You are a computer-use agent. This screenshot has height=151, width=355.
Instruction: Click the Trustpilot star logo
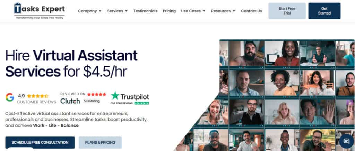pyautogui.click(x=115, y=95)
